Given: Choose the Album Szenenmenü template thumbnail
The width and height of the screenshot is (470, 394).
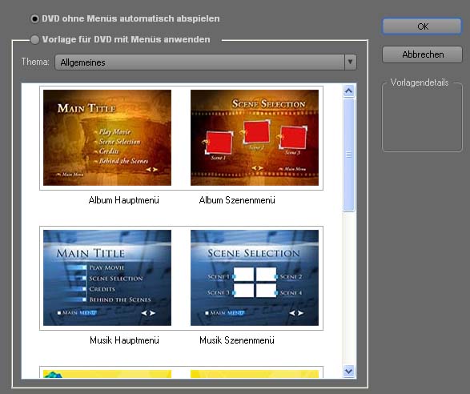Looking at the screenshot, I should click(x=255, y=138).
